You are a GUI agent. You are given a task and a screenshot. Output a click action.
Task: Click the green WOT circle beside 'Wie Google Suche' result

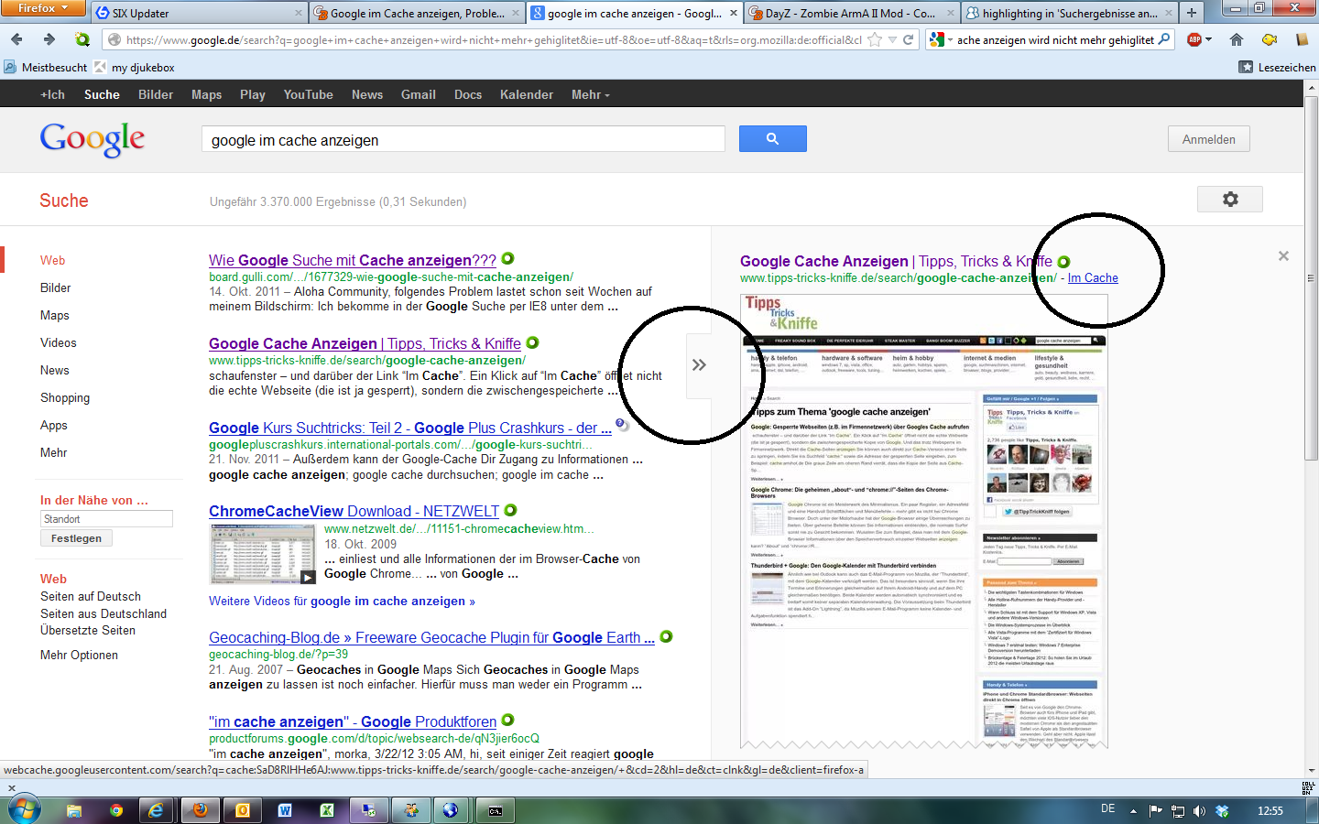click(508, 259)
